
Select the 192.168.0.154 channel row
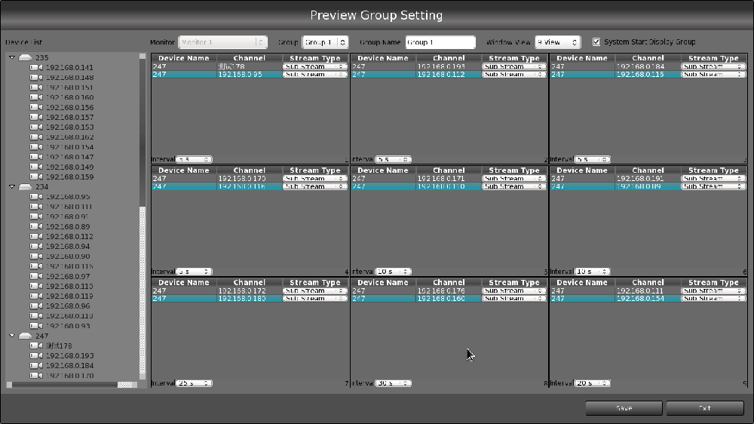click(648, 299)
